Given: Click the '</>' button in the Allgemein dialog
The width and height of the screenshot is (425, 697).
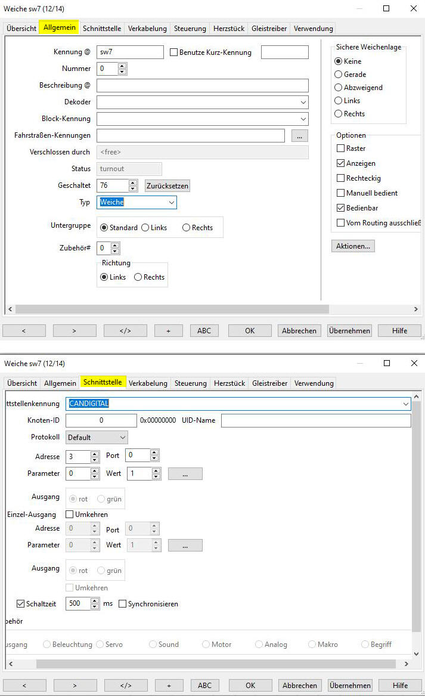Looking at the screenshot, I should [x=125, y=331].
